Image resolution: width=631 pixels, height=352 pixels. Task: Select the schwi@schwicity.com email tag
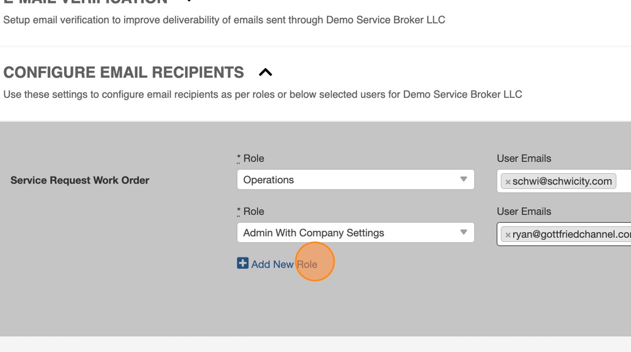pyautogui.click(x=562, y=182)
